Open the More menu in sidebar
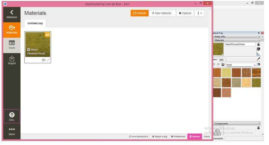Viewport: 269px width, 145px height. pos(12,132)
